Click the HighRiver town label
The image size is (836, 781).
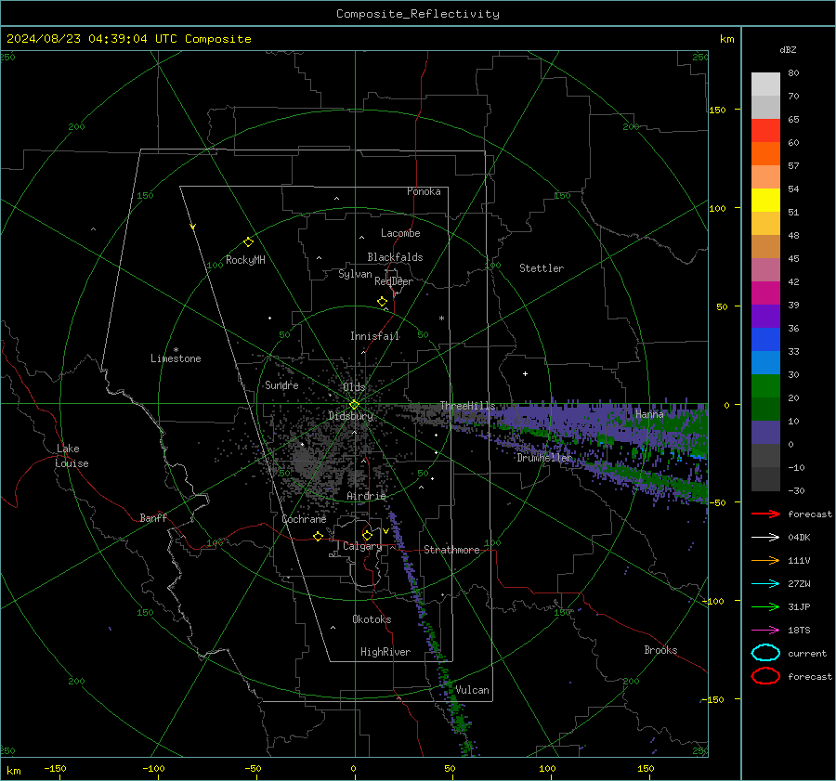tap(385, 652)
